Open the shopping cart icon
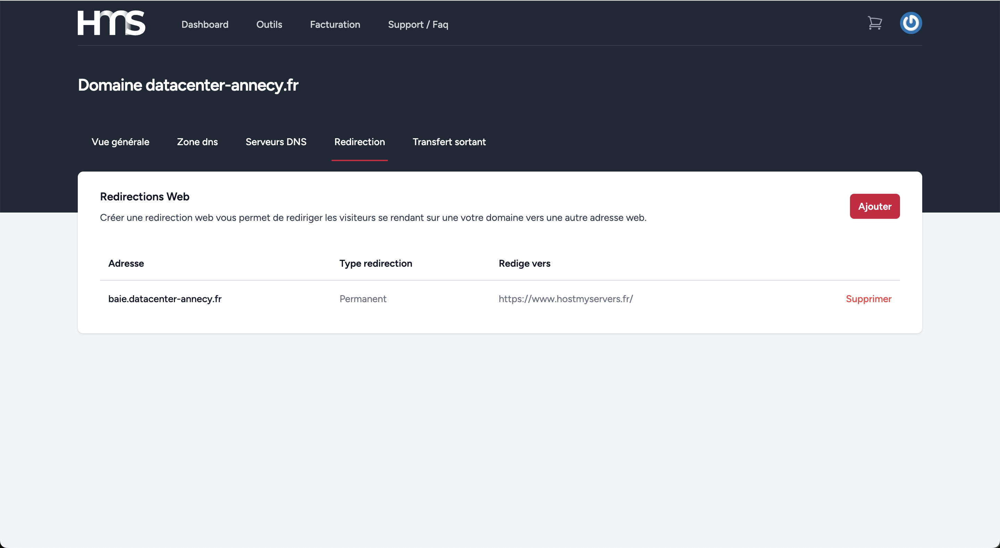1000x548 pixels. [x=875, y=23]
